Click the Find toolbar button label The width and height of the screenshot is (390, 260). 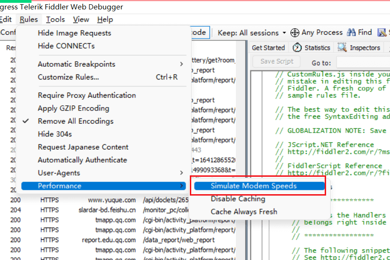coord(365,32)
